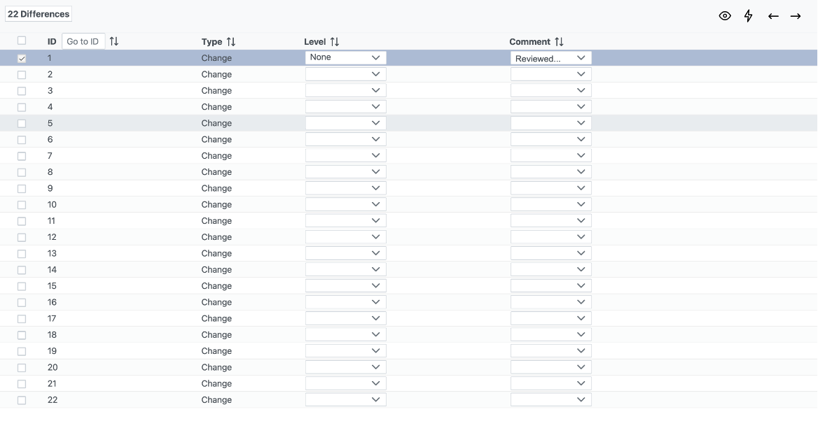The height and width of the screenshot is (421, 818).
Task: Sort by Comment column arrows
Action: 559,42
